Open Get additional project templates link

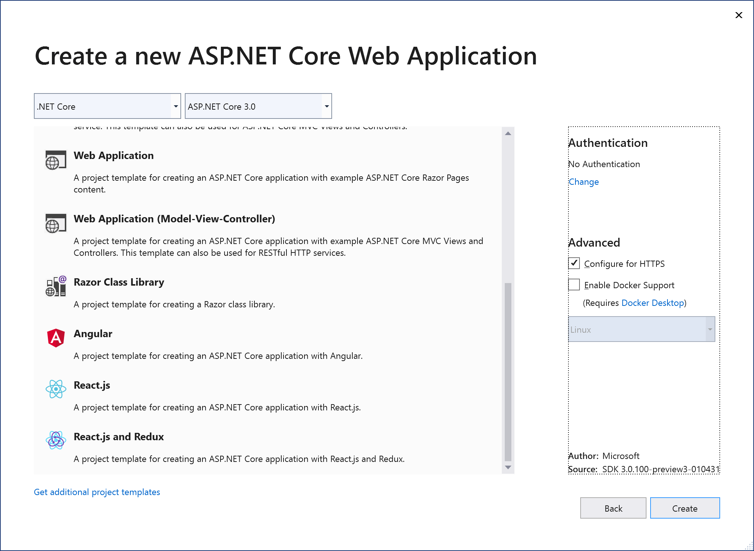point(97,492)
